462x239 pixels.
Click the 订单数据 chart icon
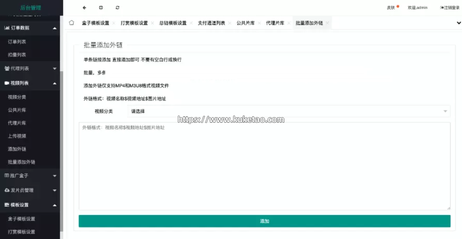click(x=7, y=28)
